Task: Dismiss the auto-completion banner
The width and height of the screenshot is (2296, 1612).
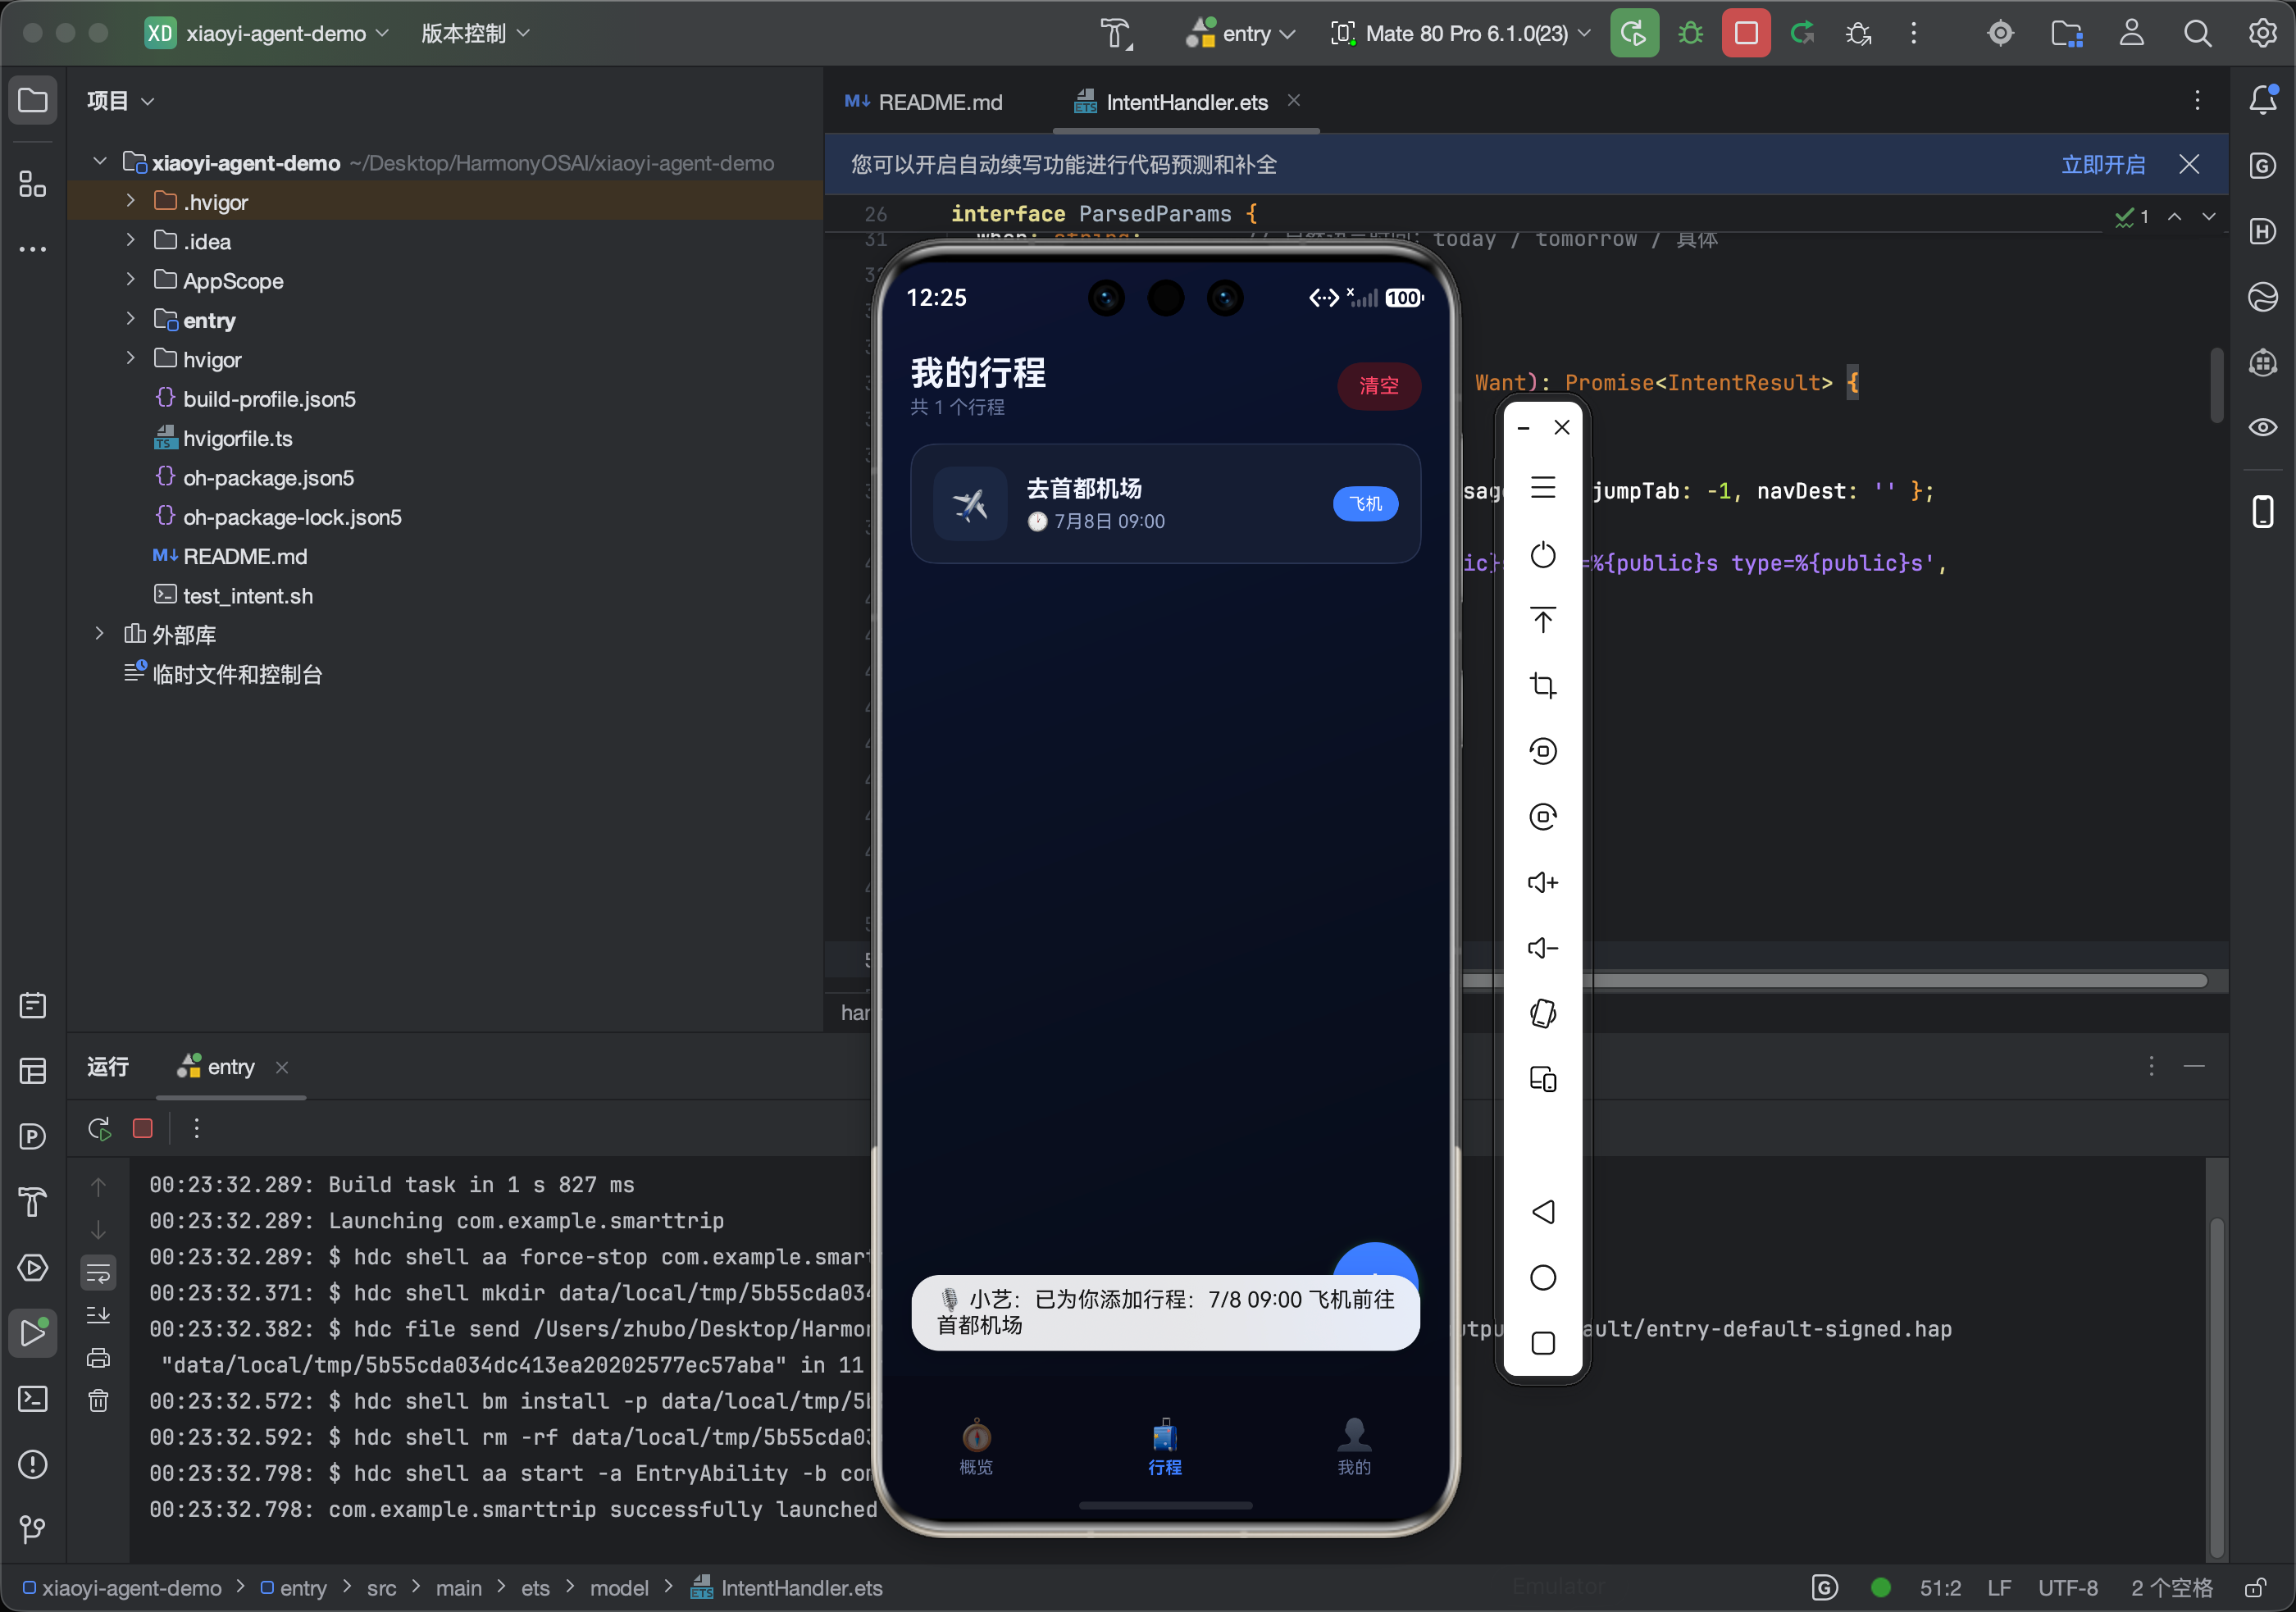Action: (2189, 164)
